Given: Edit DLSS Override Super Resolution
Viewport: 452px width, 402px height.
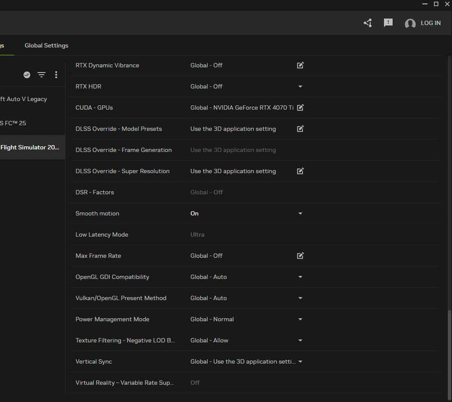Looking at the screenshot, I should (300, 171).
